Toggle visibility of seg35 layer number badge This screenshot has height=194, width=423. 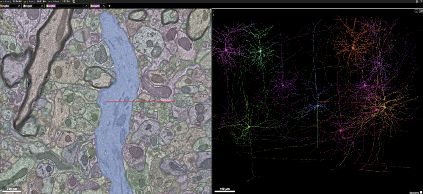point(92,5)
